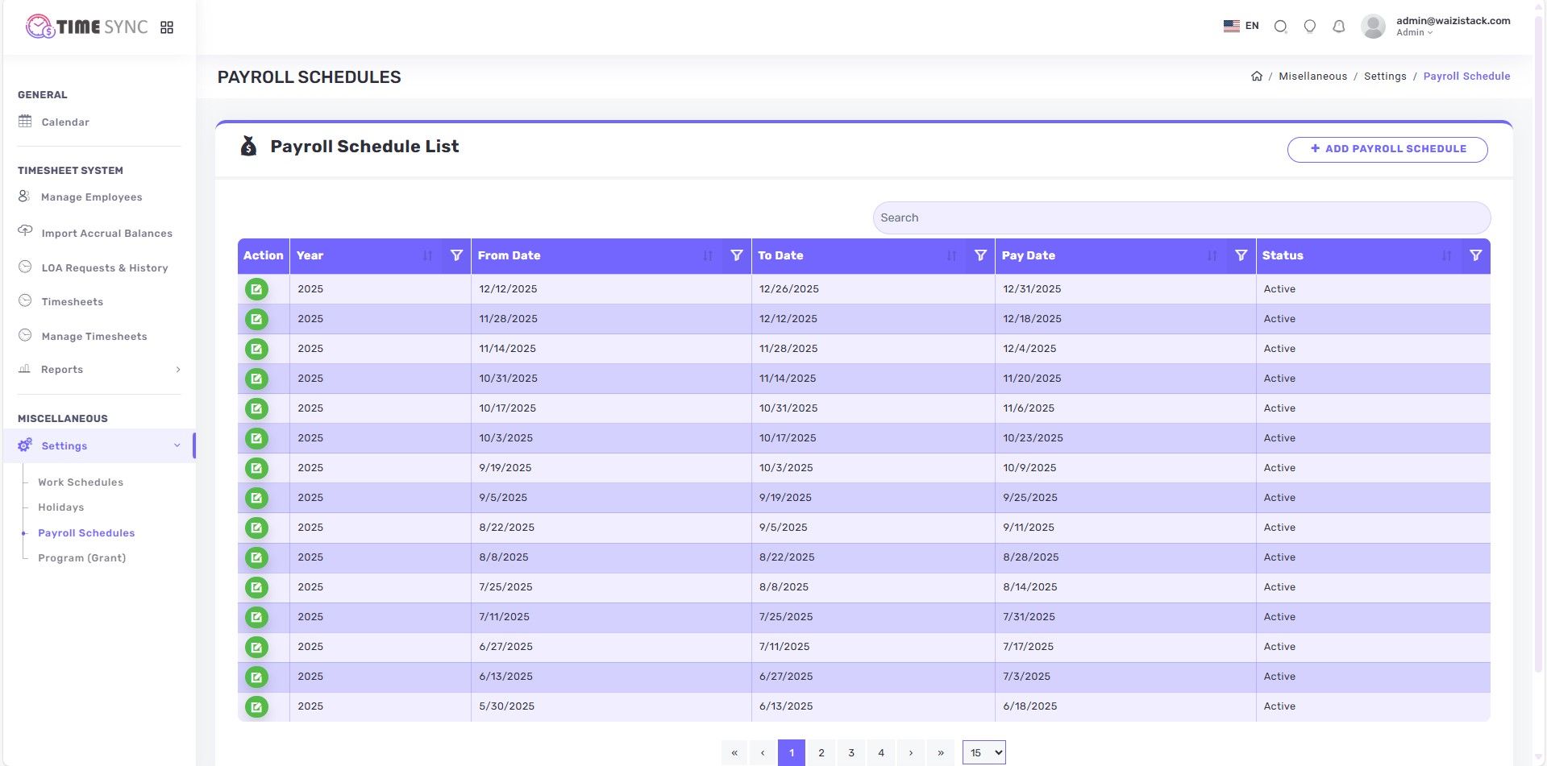1547x766 pixels.
Task: Jump to the last page with the » button
Action: coord(940,752)
